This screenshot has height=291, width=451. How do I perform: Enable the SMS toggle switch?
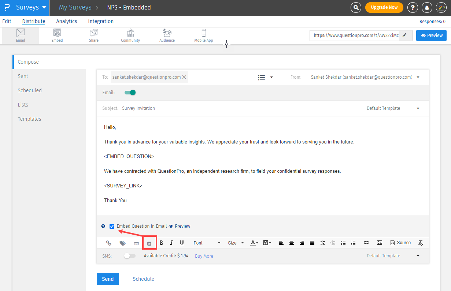click(129, 256)
